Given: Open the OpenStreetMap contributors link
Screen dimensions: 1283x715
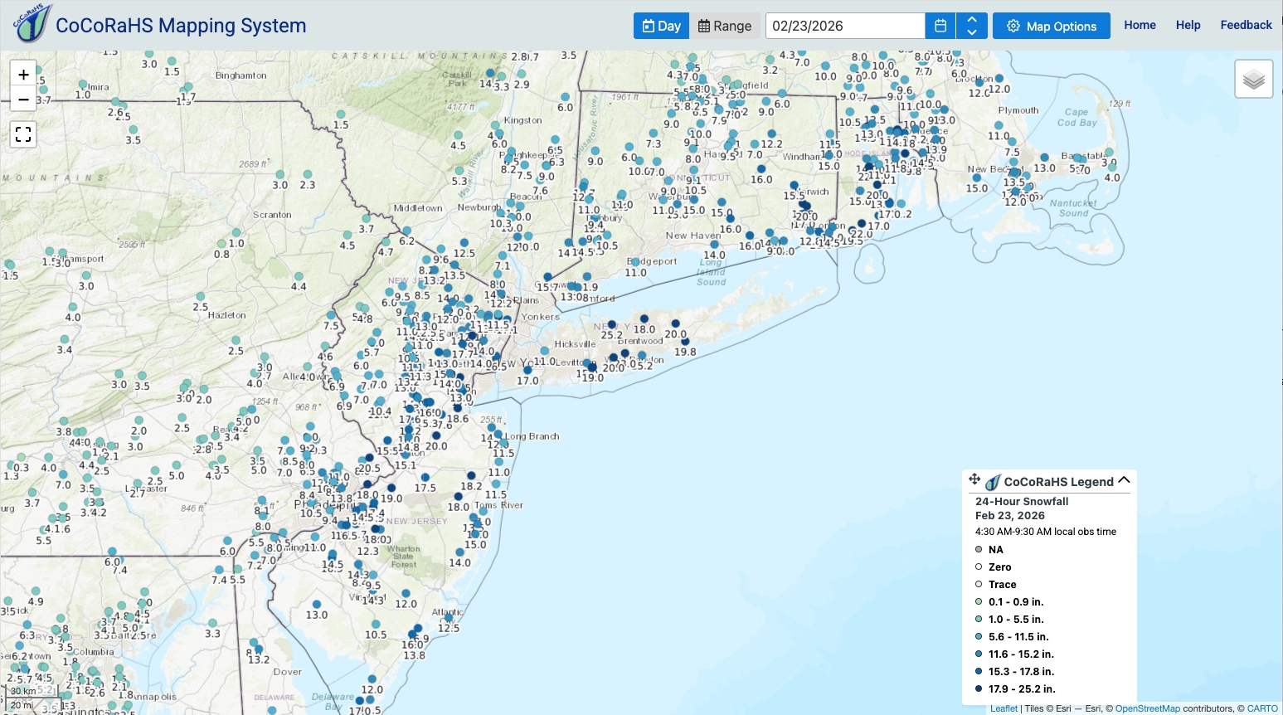Looking at the screenshot, I should tap(1147, 708).
